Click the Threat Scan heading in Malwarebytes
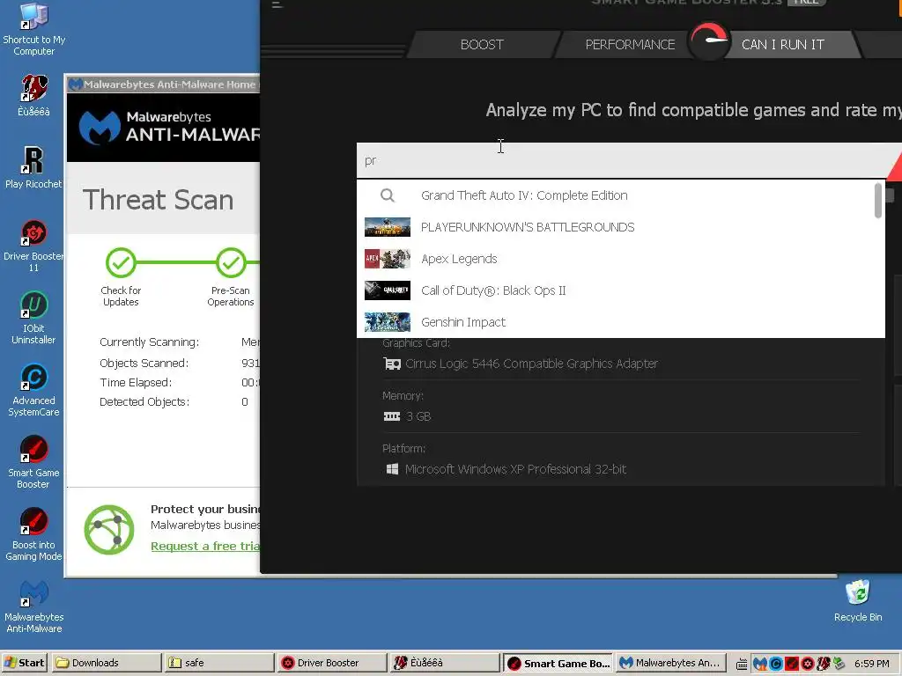Screen dimensions: 902x676 click(158, 200)
